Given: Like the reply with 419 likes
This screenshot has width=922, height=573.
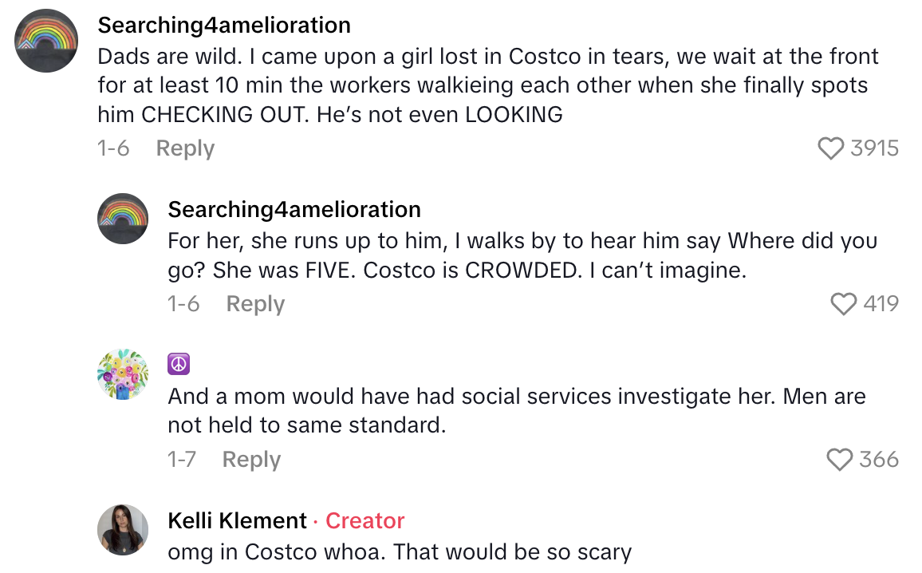Looking at the screenshot, I should pyautogui.click(x=843, y=304).
